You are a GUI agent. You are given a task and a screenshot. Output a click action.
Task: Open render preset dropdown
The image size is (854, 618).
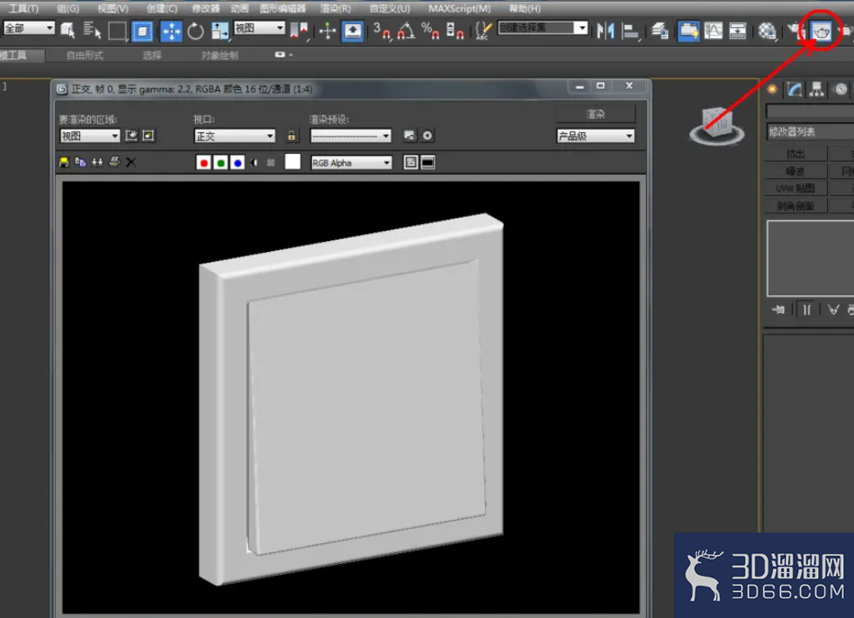tap(351, 136)
